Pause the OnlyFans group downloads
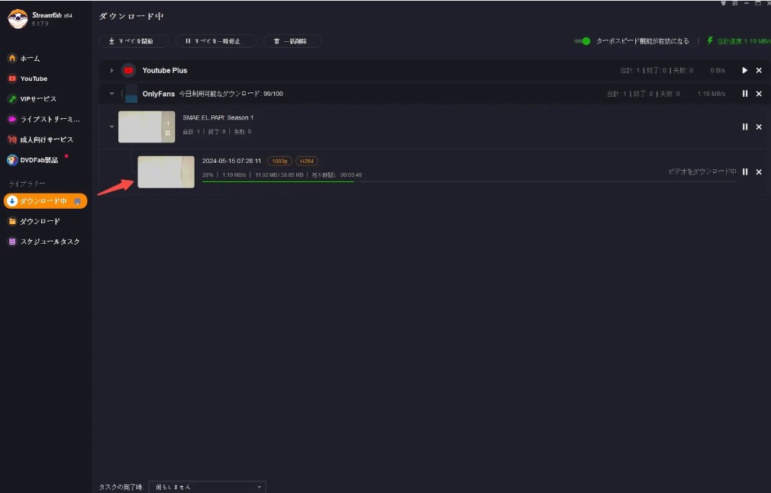Image resolution: width=771 pixels, height=493 pixels. tap(745, 94)
